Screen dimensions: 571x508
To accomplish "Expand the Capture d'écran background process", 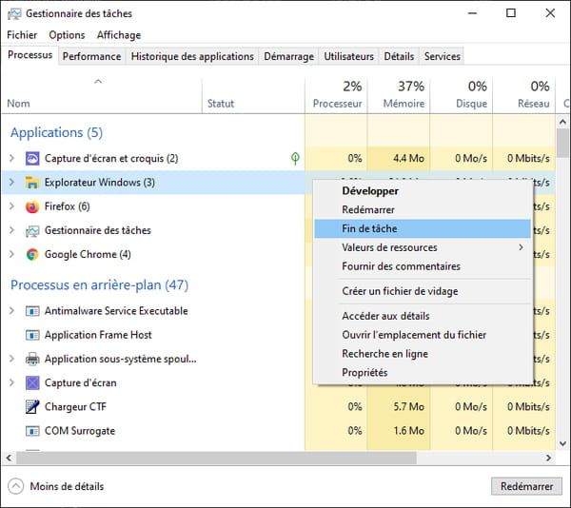I will (11, 382).
